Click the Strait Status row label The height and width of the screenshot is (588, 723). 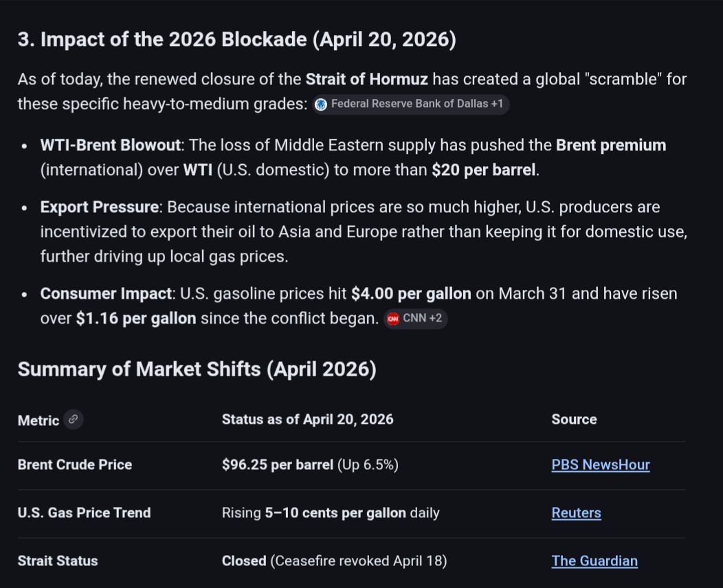click(x=58, y=561)
